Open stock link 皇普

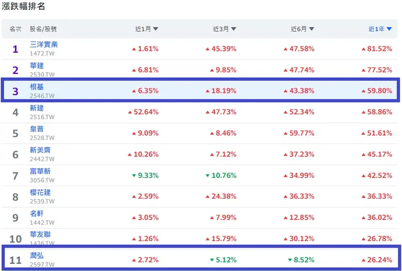[36, 129]
